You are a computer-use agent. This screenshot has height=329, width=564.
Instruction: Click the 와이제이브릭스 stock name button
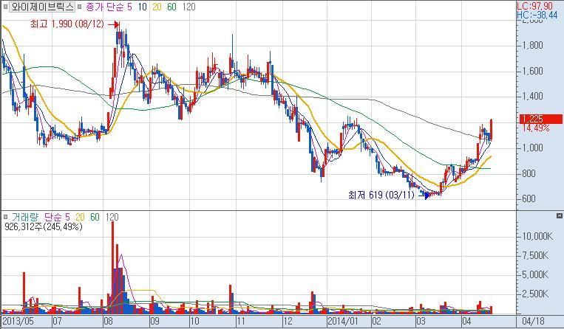[42, 7]
